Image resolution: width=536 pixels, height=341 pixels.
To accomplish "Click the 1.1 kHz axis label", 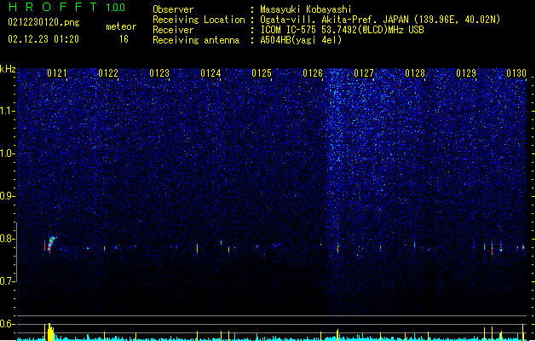I will (x=8, y=111).
